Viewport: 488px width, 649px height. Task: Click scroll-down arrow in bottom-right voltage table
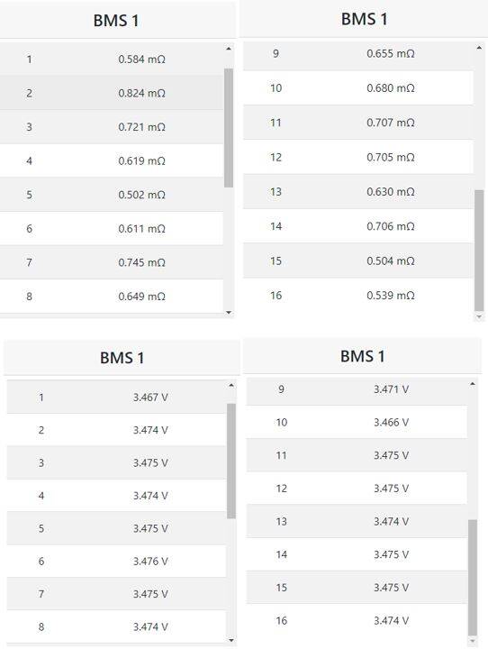473,642
